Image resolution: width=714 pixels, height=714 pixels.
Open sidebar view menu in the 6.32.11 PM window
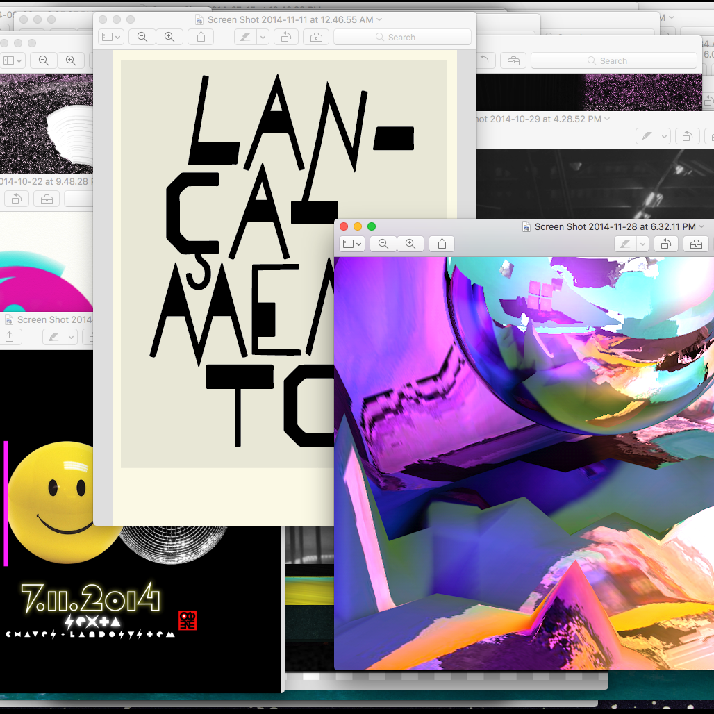tap(352, 244)
